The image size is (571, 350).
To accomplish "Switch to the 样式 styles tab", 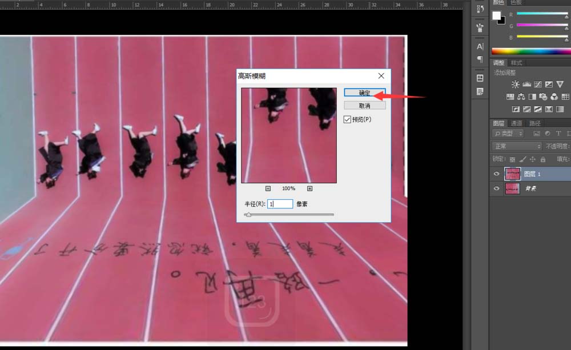I will coord(516,63).
